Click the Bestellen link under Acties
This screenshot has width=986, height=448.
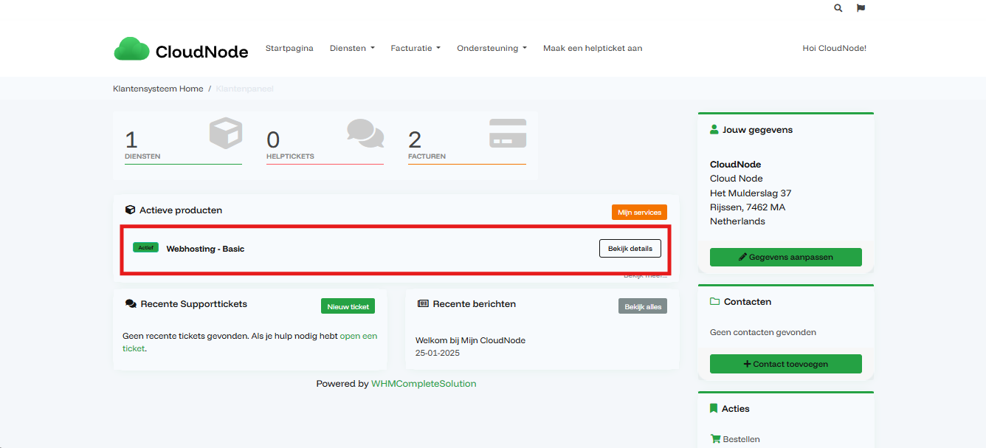(x=741, y=439)
